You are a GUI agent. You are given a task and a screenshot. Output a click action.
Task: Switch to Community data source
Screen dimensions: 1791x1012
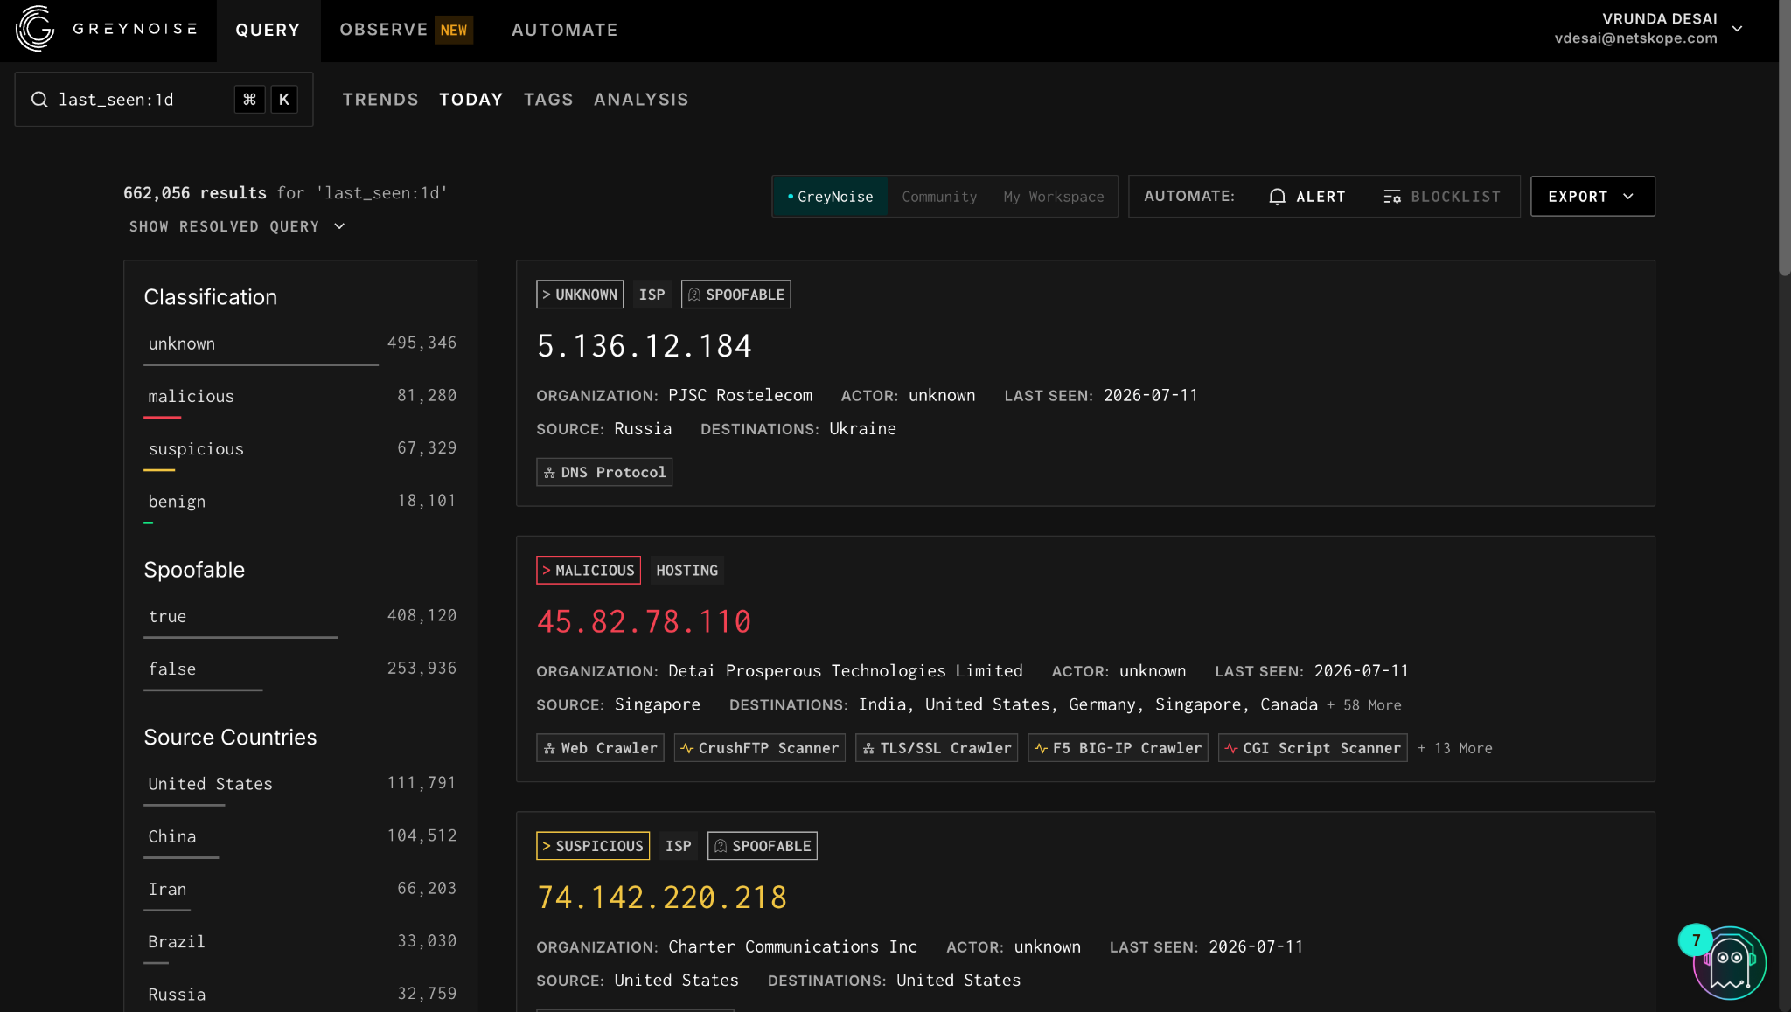click(x=939, y=197)
